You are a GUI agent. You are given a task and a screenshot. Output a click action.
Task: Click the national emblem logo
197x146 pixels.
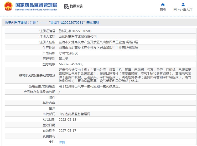point(8,6)
